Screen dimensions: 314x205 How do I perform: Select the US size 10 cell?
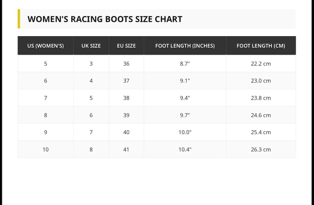click(x=45, y=149)
